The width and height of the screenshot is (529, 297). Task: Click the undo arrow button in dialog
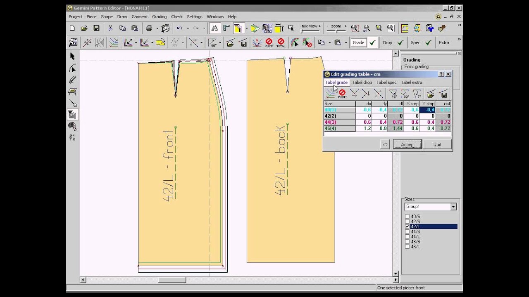[x=385, y=144]
